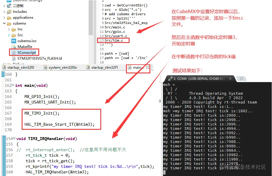Click the startup_stm32f1 tab file icon
272x176 pixels.
point(88,68)
